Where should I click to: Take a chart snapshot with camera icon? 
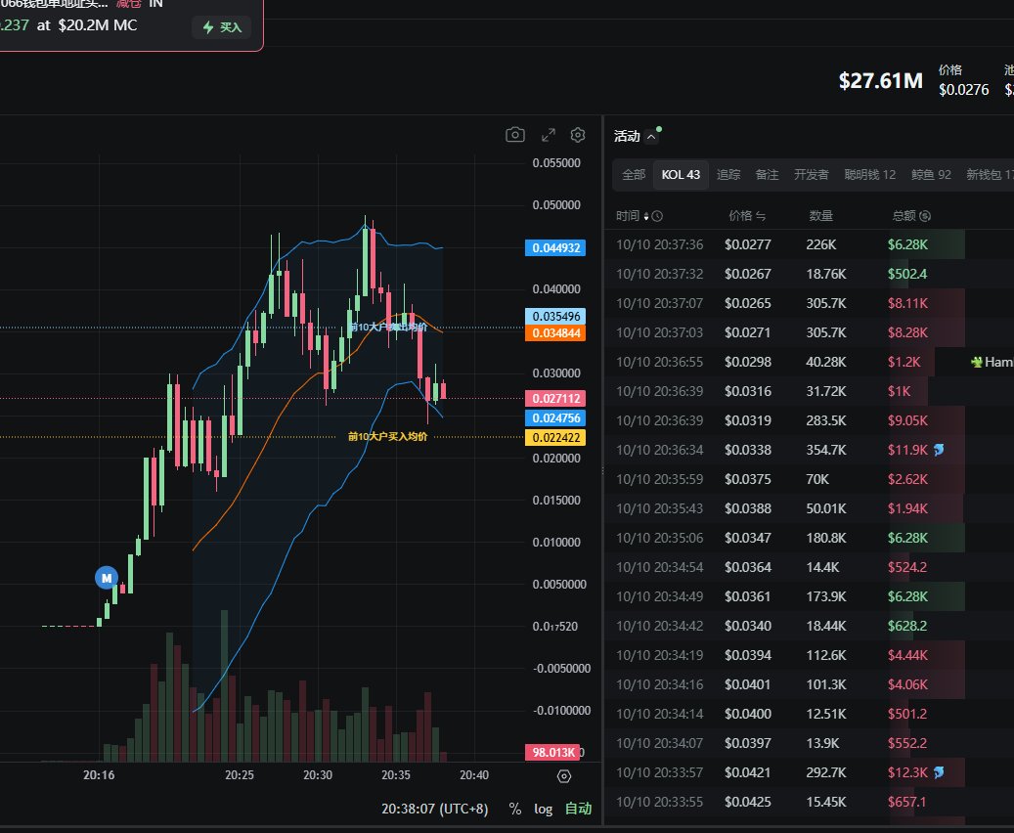(x=515, y=135)
